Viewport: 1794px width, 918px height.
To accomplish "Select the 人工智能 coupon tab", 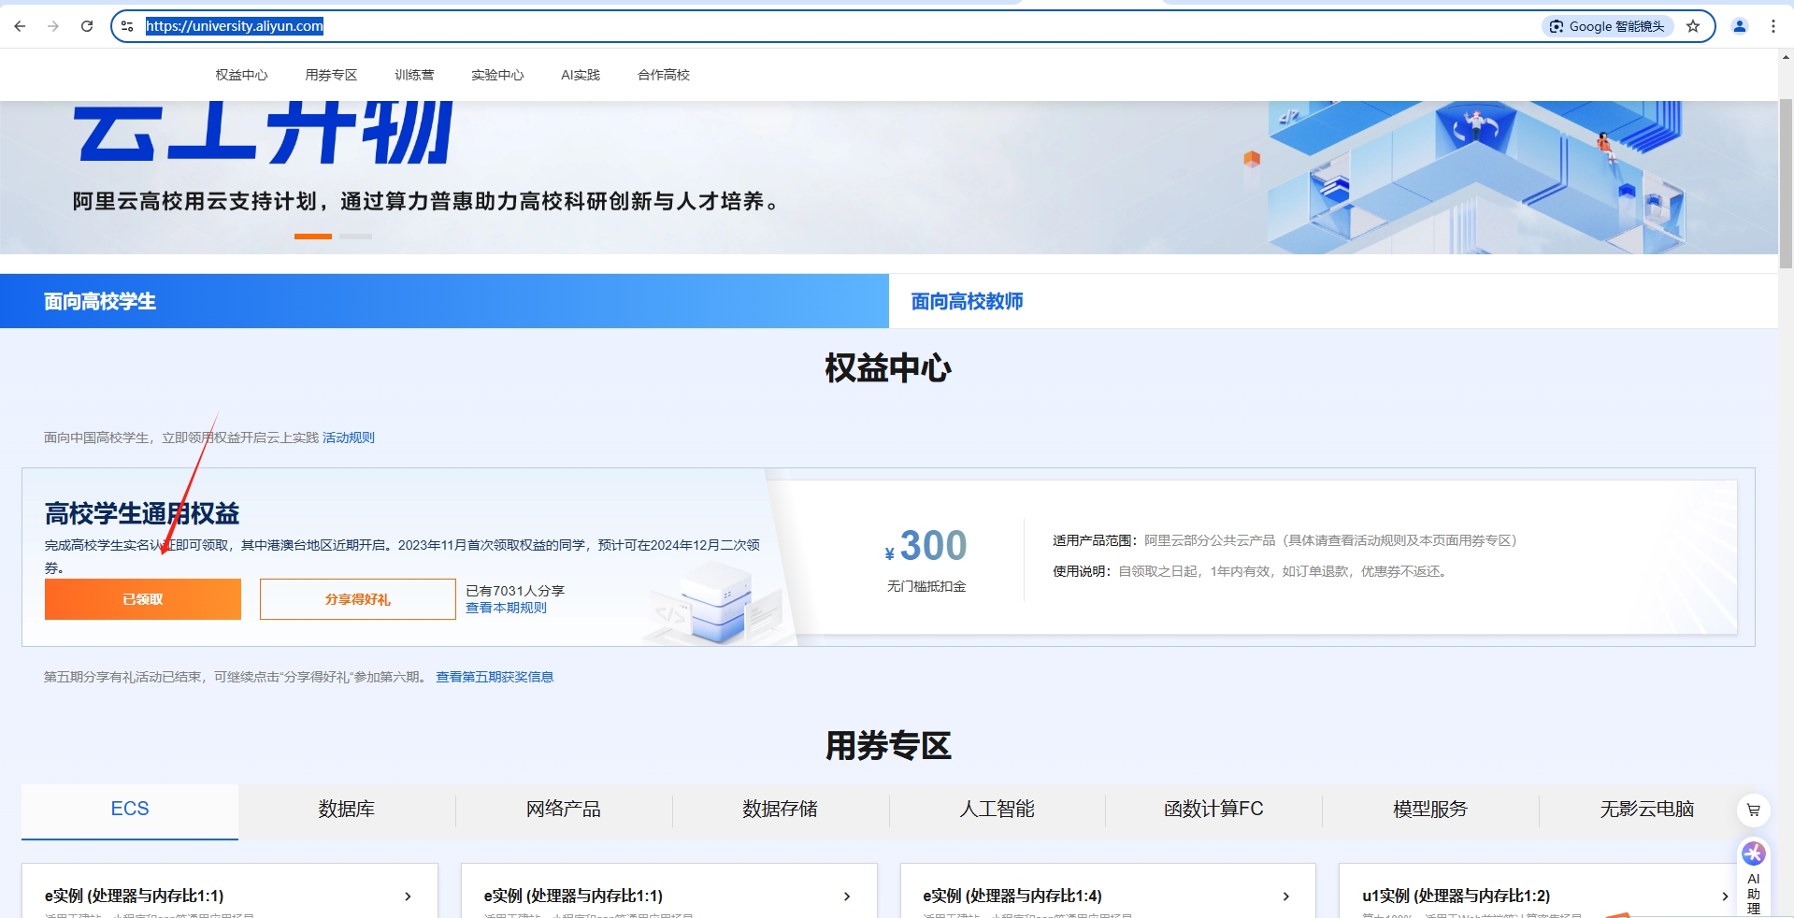I will tap(997, 810).
